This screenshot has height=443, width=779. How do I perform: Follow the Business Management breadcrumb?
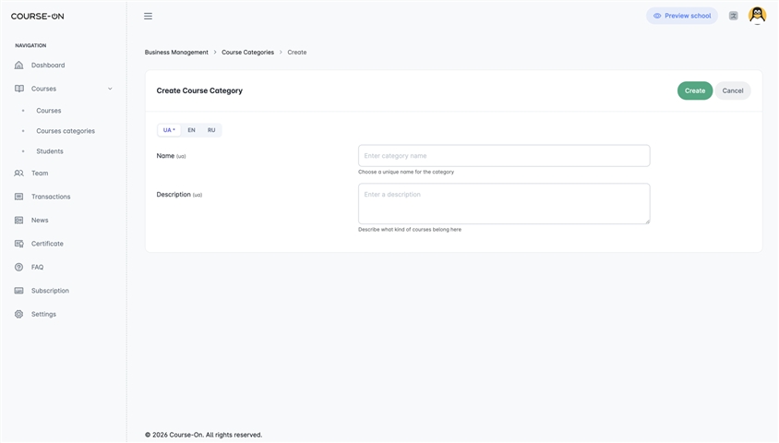(x=176, y=53)
